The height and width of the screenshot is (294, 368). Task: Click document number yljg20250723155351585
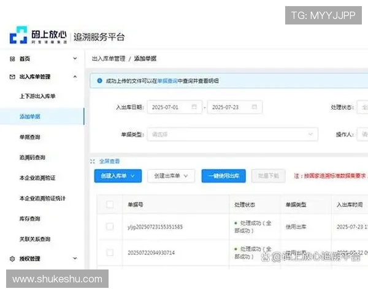click(x=155, y=227)
